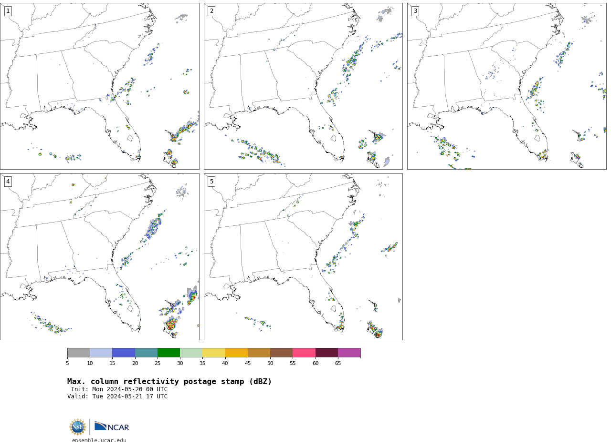
Task: Open the ensemble.ucar.edu link
Action: [x=99, y=440]
